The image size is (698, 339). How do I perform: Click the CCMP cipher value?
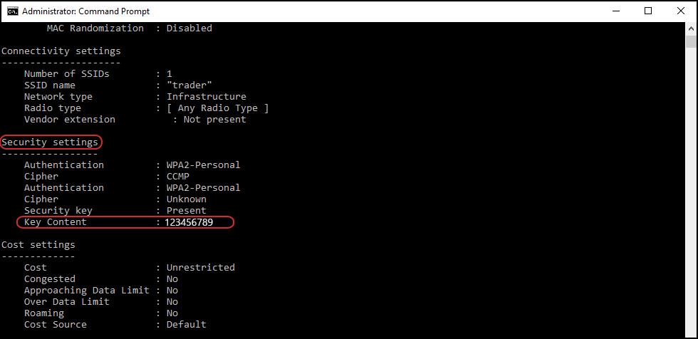[x=178, y=176]
